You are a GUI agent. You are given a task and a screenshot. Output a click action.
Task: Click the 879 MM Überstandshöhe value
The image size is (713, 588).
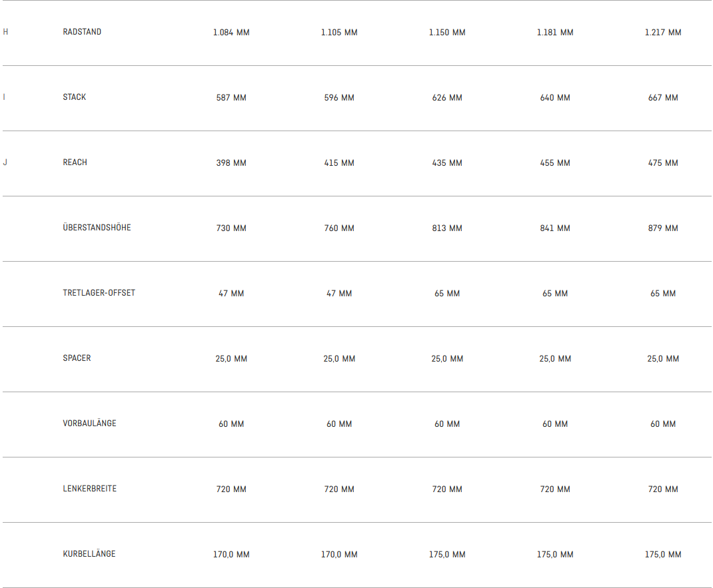[663, 228]
